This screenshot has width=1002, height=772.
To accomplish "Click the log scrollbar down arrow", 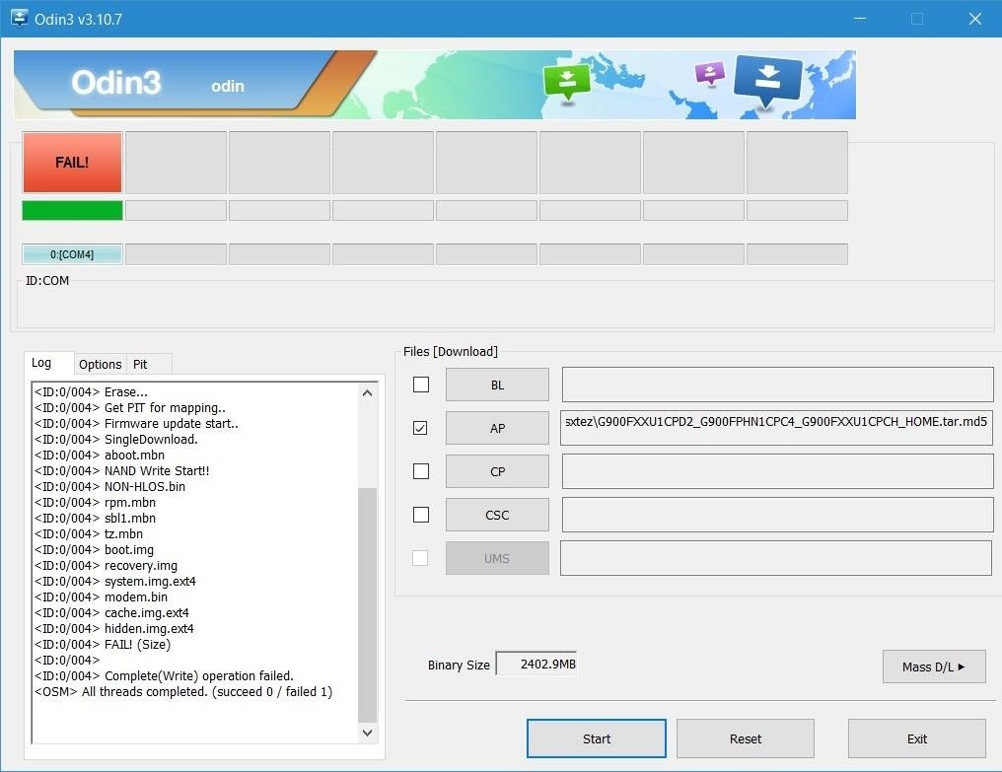I will tap(368, 733).
